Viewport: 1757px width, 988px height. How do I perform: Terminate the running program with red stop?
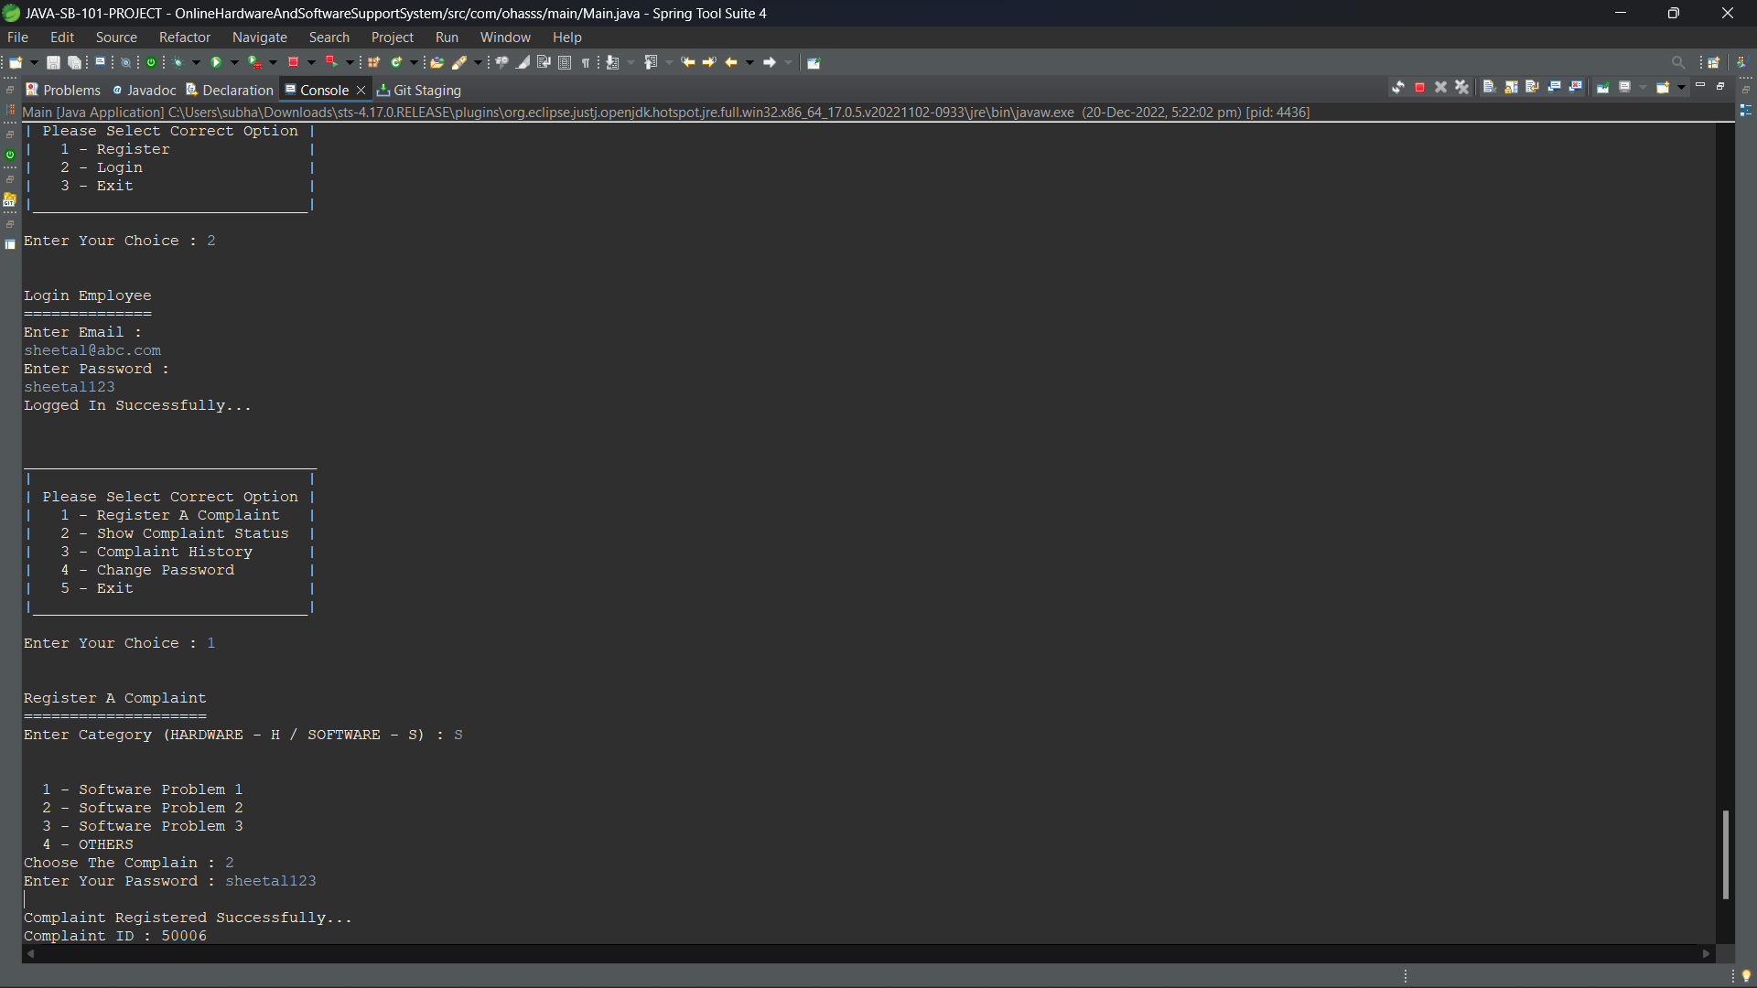[x=1419, y=87]
